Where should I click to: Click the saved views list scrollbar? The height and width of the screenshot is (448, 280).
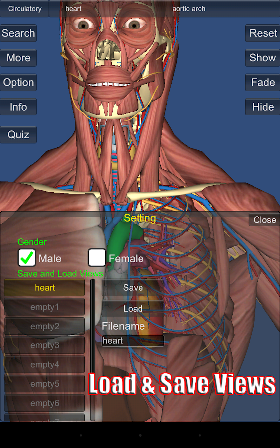(93, 350)
